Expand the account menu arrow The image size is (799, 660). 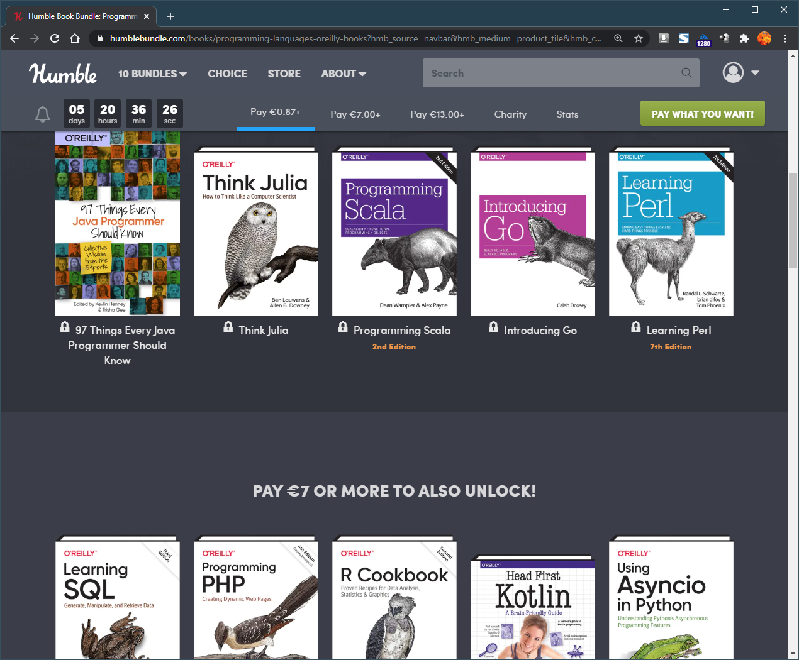tap(755, 73)
